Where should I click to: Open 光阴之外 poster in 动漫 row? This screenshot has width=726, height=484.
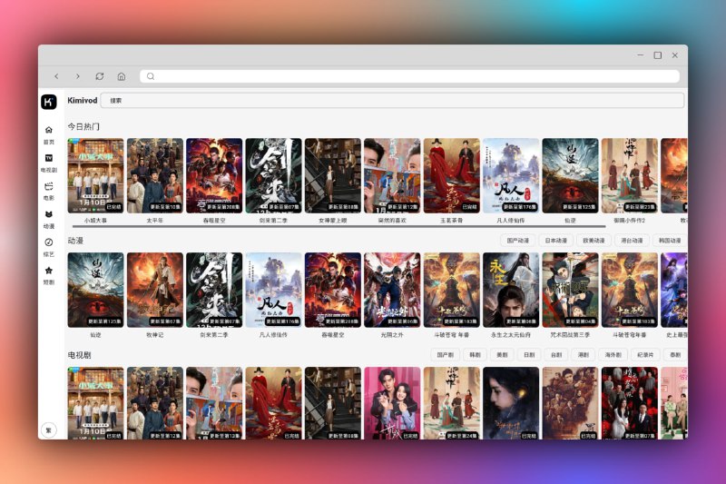tap(392, 290)
